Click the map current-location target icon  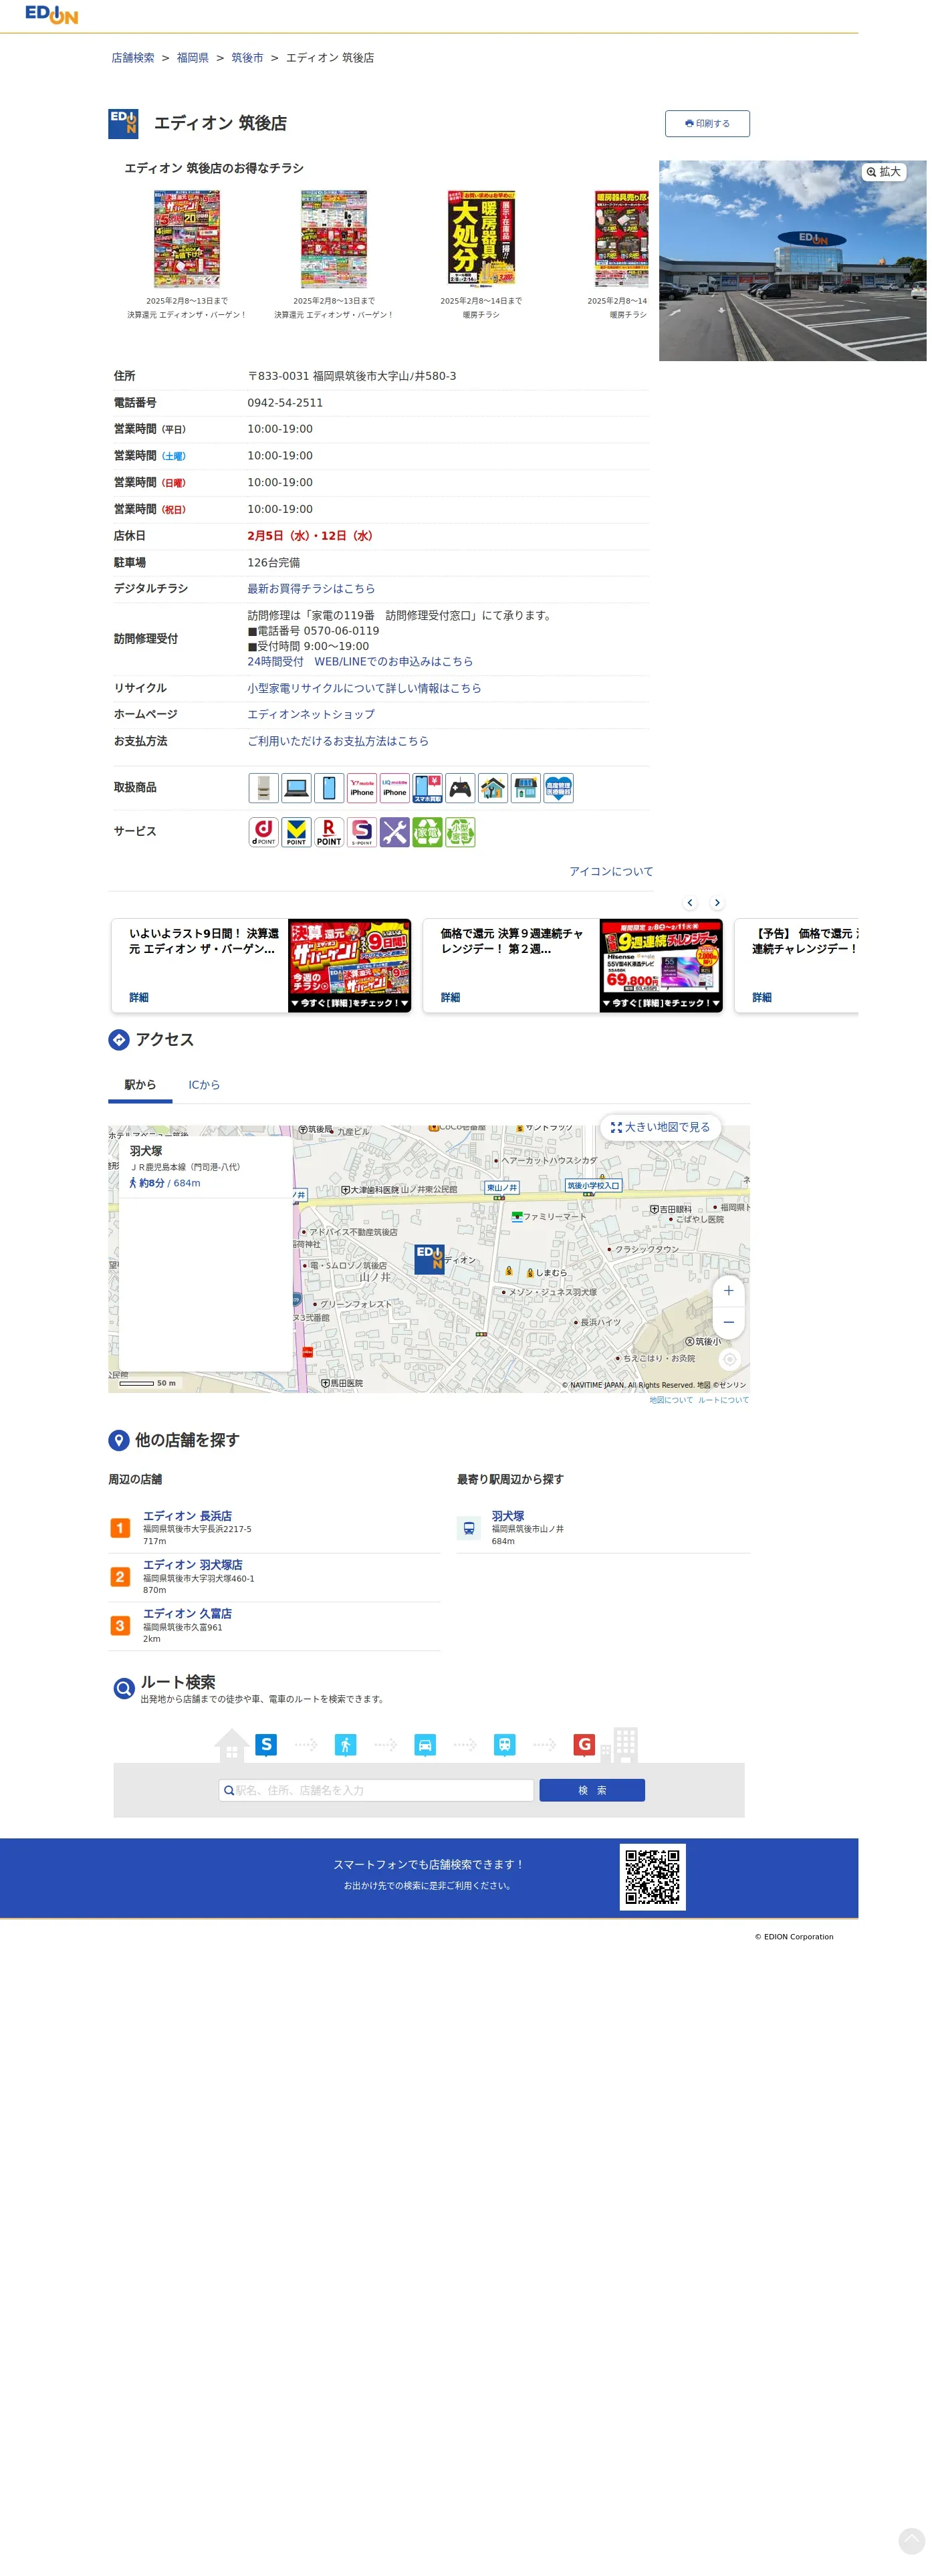point(730,1359)
